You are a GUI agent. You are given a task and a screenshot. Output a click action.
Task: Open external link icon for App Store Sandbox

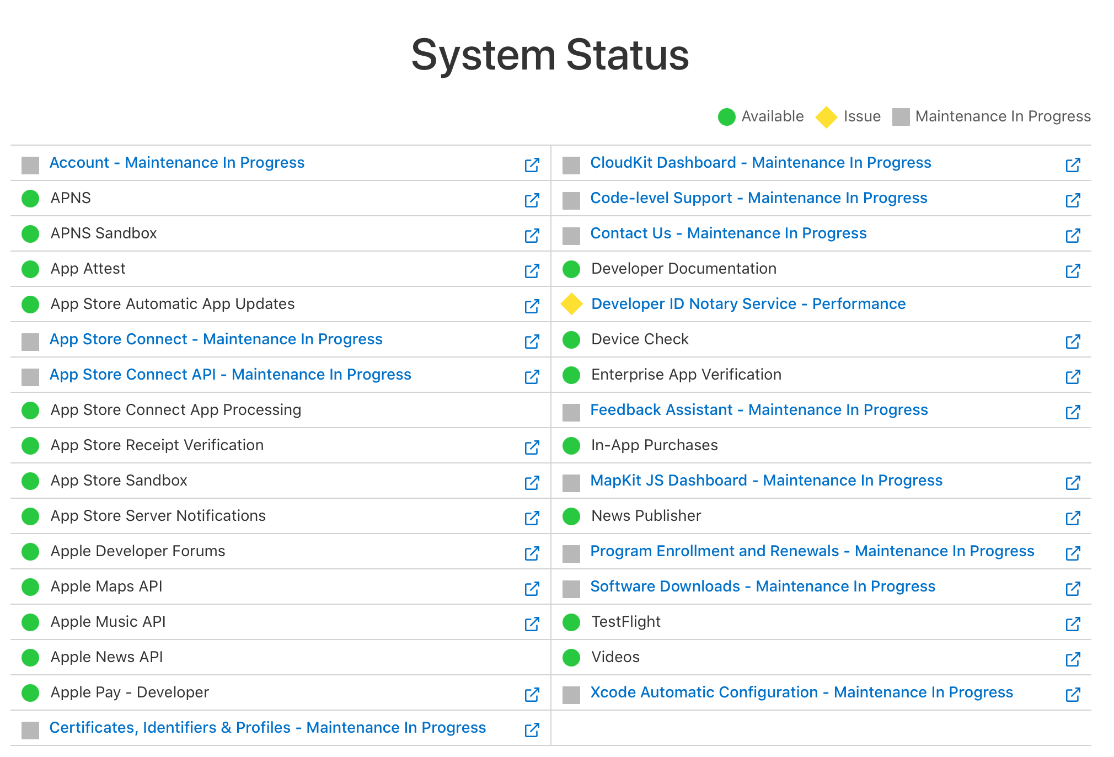532,482
